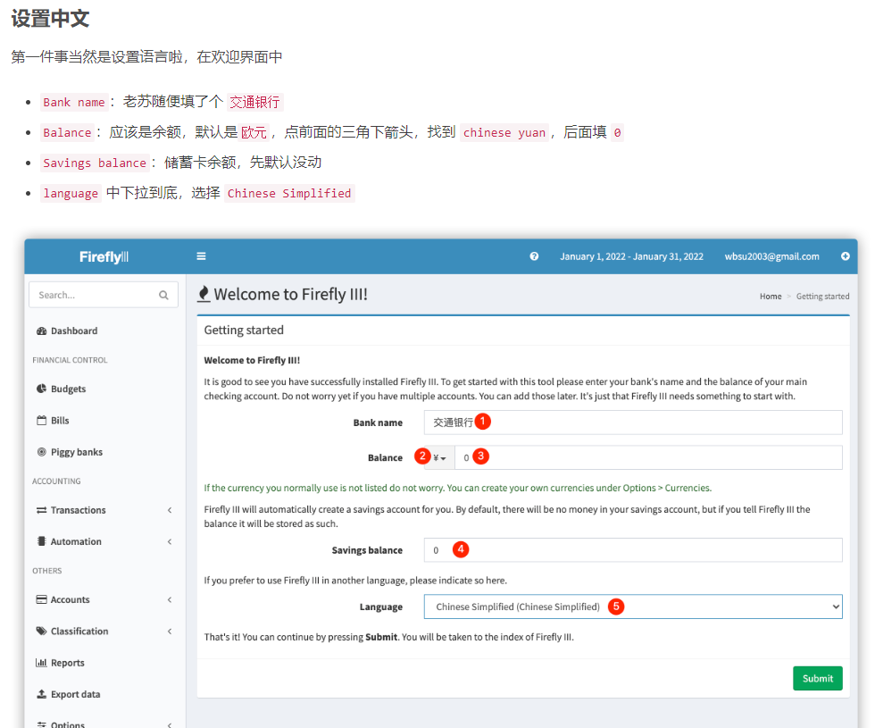Open the Language select dropdown
Screen dimensions: 875x728
[x=633, y=607]
